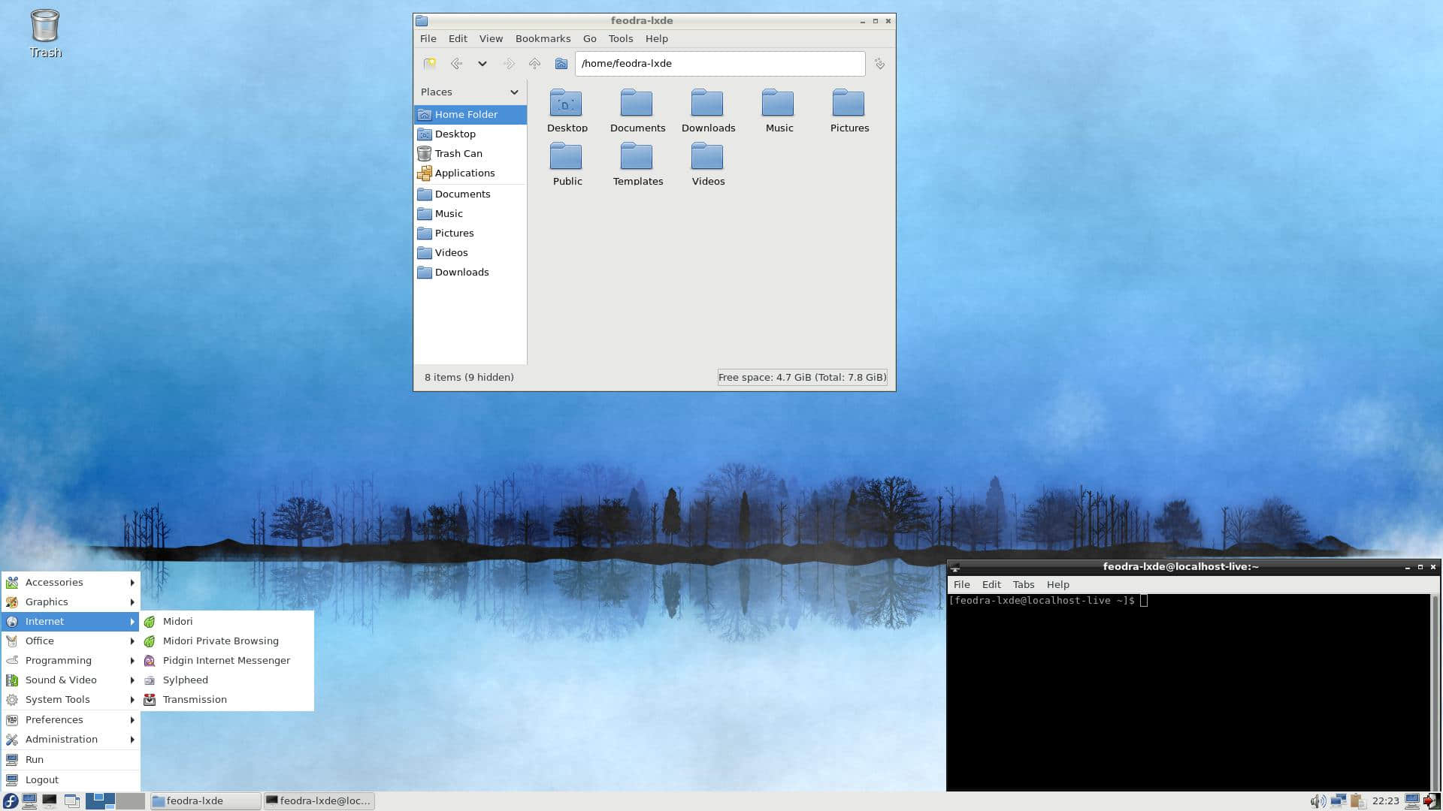Open Sylpheed email client

click(x=186, y=680)
